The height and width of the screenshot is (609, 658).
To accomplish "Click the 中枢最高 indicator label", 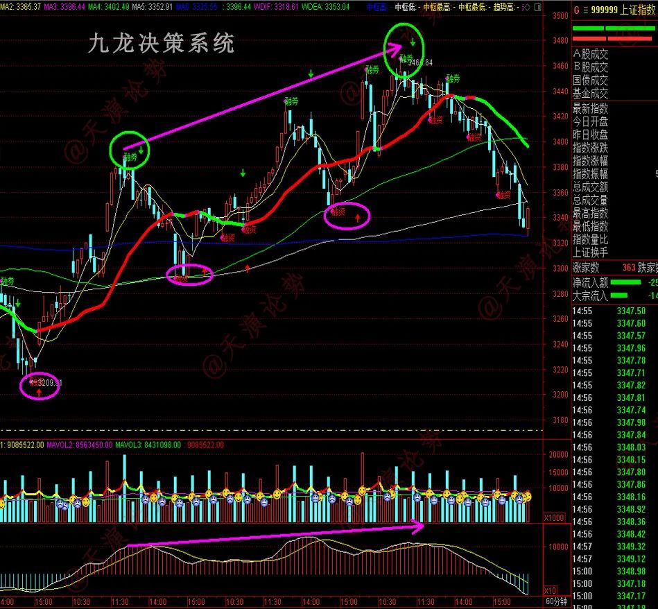I will click(x=438, y=7).
